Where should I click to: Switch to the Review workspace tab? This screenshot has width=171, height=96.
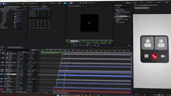click(x=135, y=2)
